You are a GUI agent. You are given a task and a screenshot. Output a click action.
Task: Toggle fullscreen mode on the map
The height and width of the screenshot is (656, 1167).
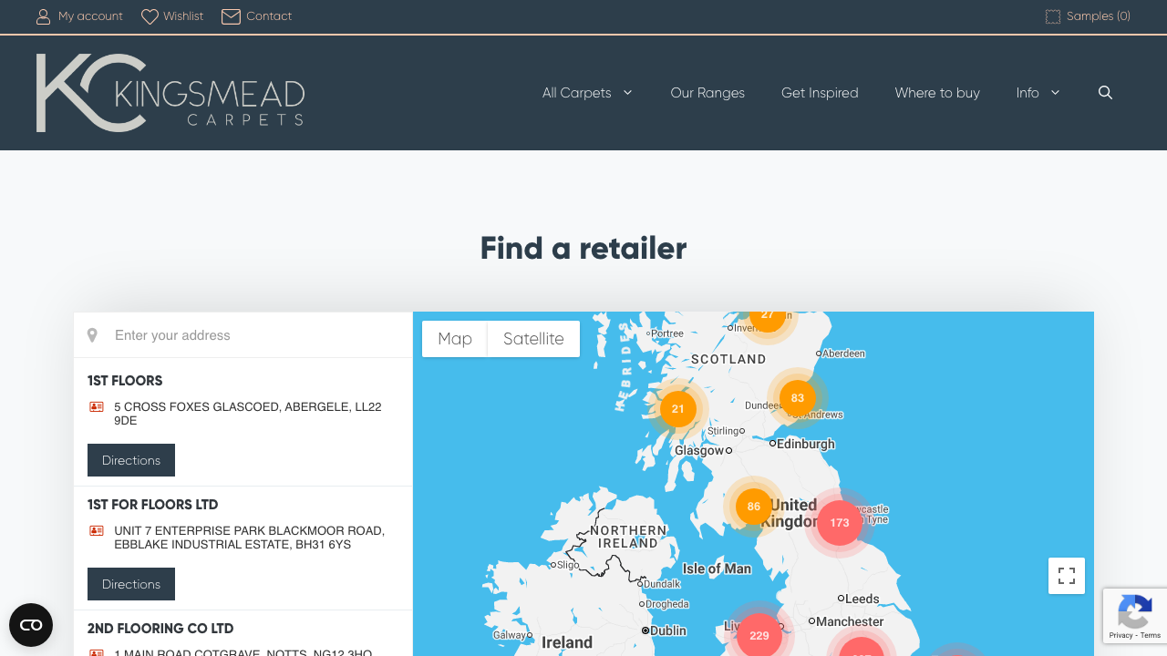click(x=1067, y=576)
